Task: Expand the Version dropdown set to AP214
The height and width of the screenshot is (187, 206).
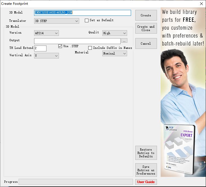Action: pos(46,33)
